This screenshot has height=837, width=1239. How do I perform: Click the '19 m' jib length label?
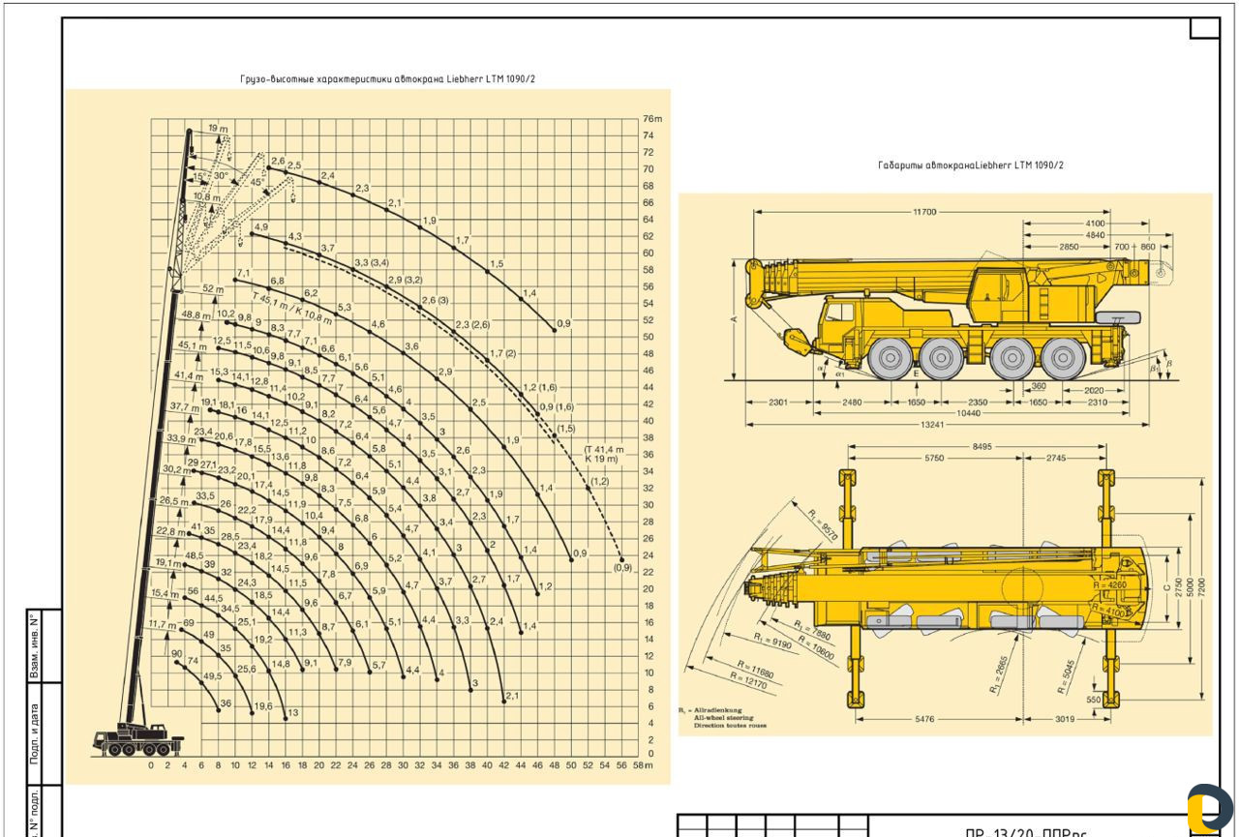tap(218, 129)
